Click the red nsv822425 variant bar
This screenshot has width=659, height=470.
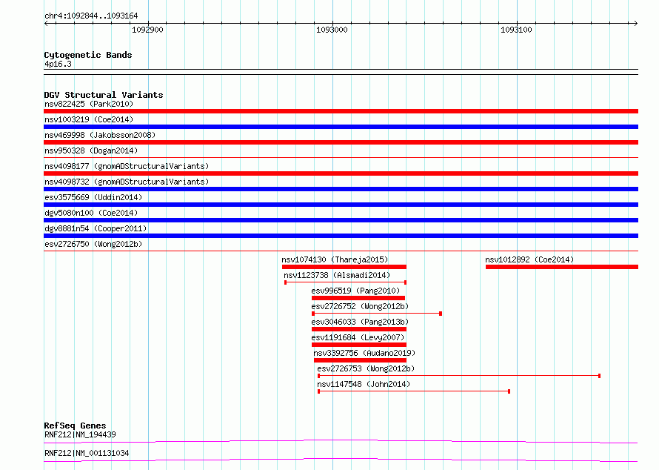pos(341,111)
